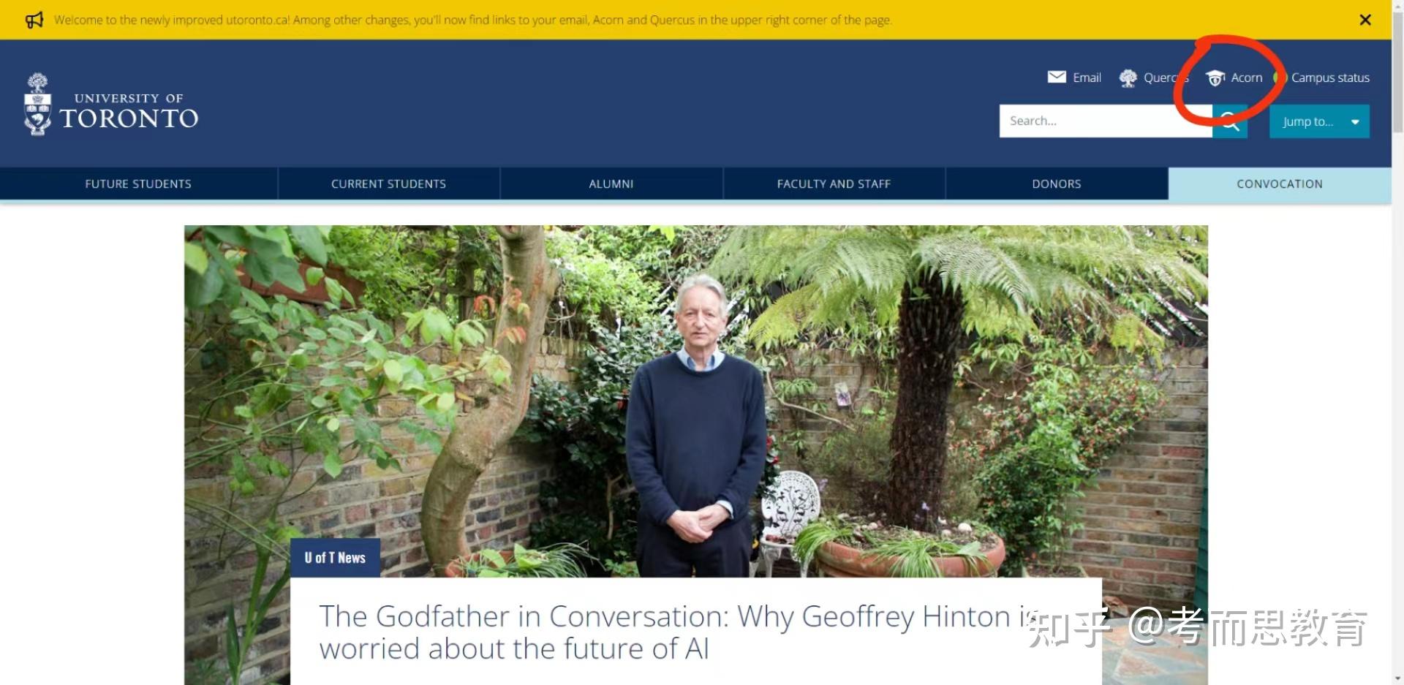Click the Campus status link text
This screenshot has height=685, width=1404.
(x=1330, y=77)
